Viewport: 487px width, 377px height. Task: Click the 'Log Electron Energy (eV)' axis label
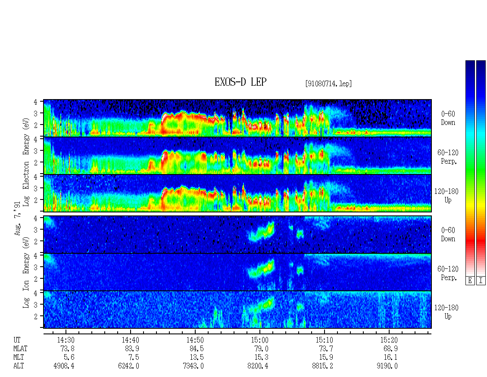coord(26,162)
